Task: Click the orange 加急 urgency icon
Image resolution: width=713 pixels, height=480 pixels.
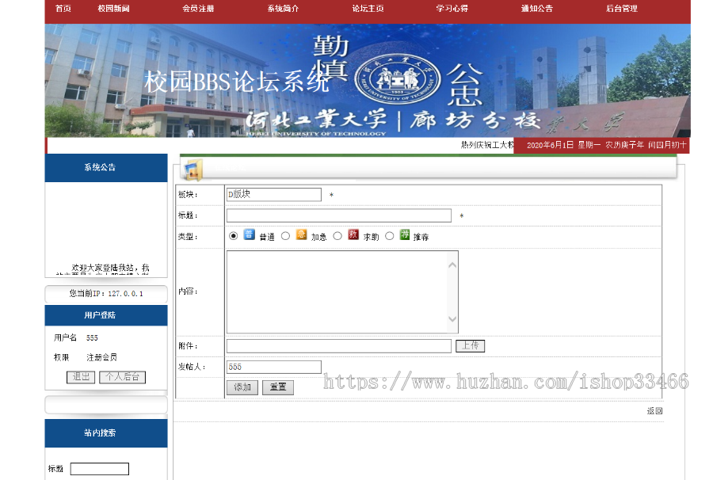Action: pos(299,234)
